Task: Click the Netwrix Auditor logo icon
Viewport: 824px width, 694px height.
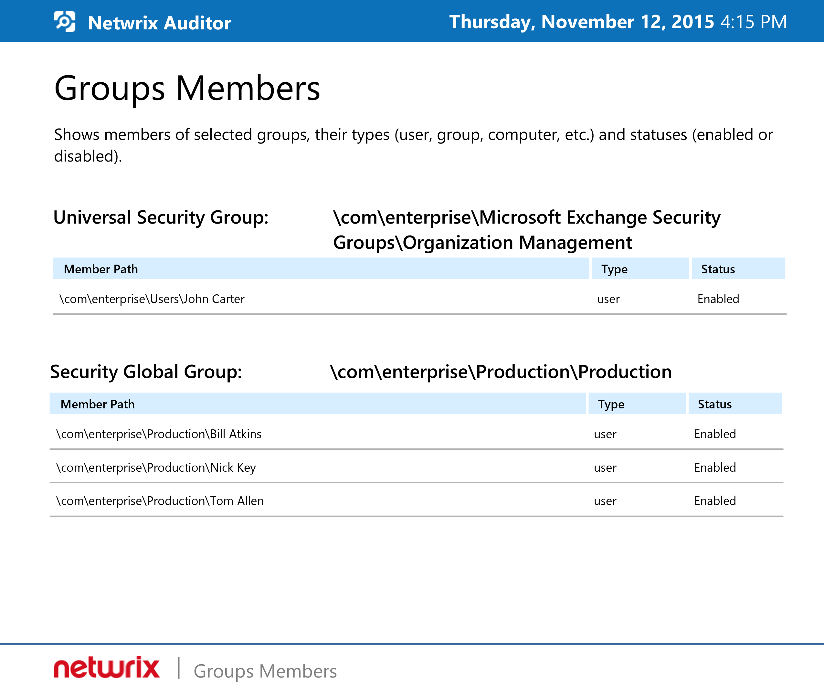Action: 65,22
